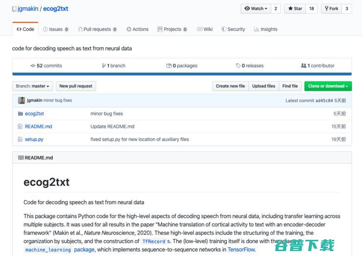Open the setup.py file
Image resolution: width=362 pixels, height=256 pixels.
tap(34, 139)
